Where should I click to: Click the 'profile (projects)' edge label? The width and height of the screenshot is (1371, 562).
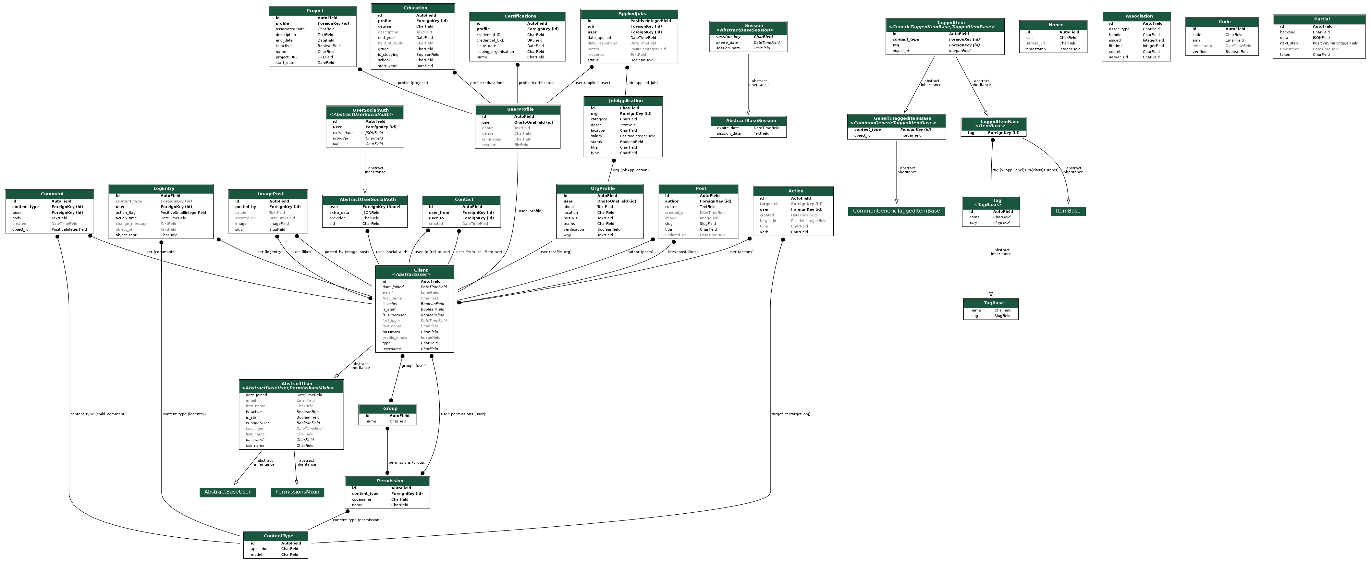click(x=412, y=83)
